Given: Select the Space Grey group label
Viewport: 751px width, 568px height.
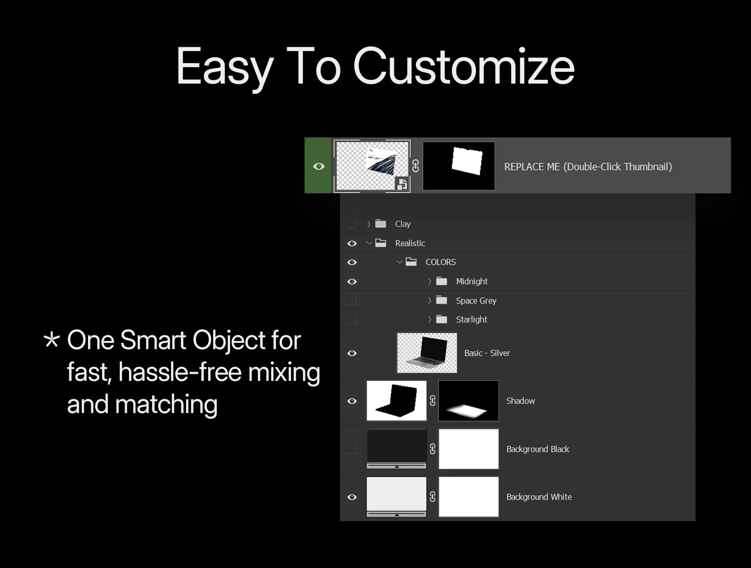Looking at the screenshot, I should [476, 301].
